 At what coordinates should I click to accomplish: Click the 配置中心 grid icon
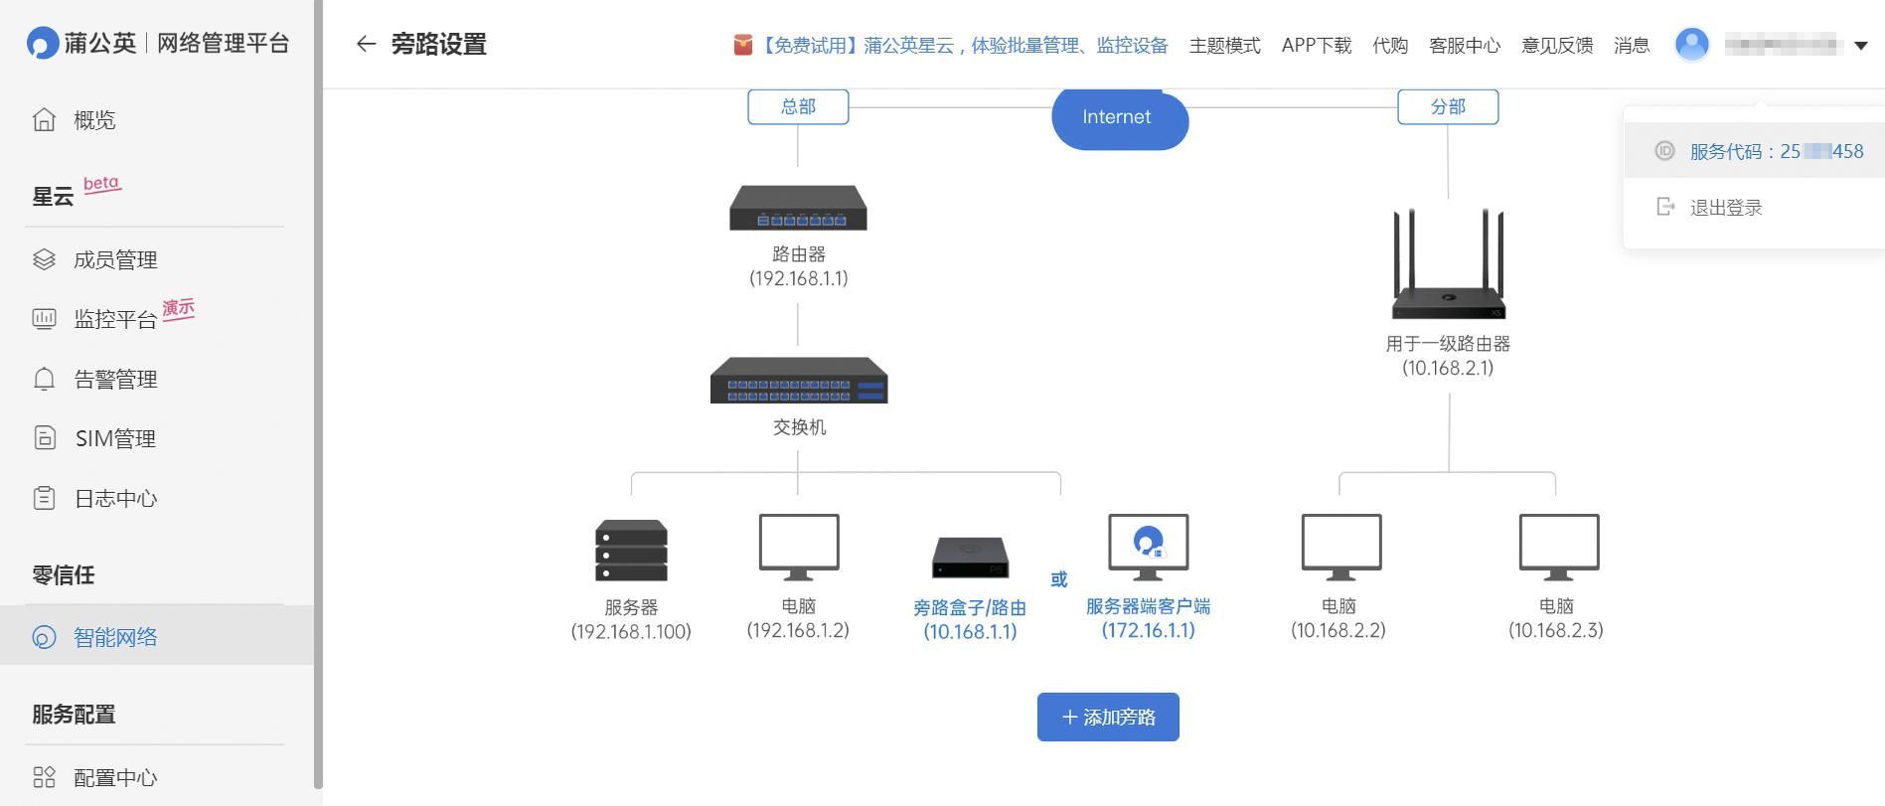click(x=44, y=777)
